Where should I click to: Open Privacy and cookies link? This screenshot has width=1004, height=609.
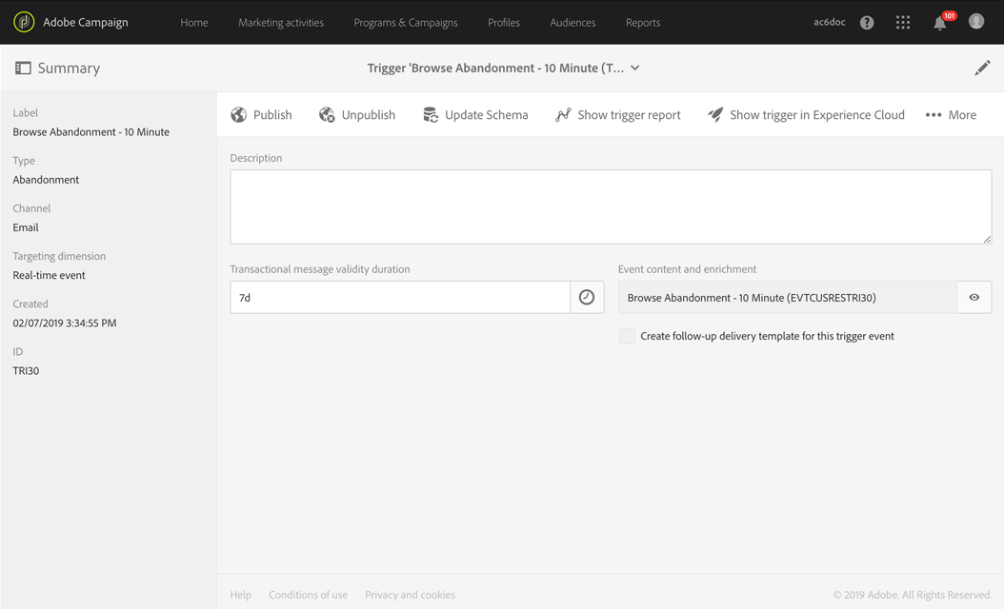(x=410, y=595)
